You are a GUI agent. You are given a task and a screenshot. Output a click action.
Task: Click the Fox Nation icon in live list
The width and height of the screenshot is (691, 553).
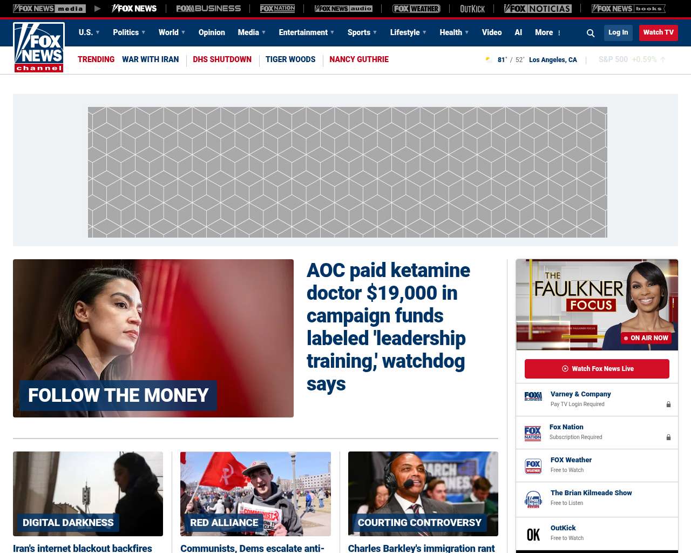pyautogui.click(x=533, y=433)
